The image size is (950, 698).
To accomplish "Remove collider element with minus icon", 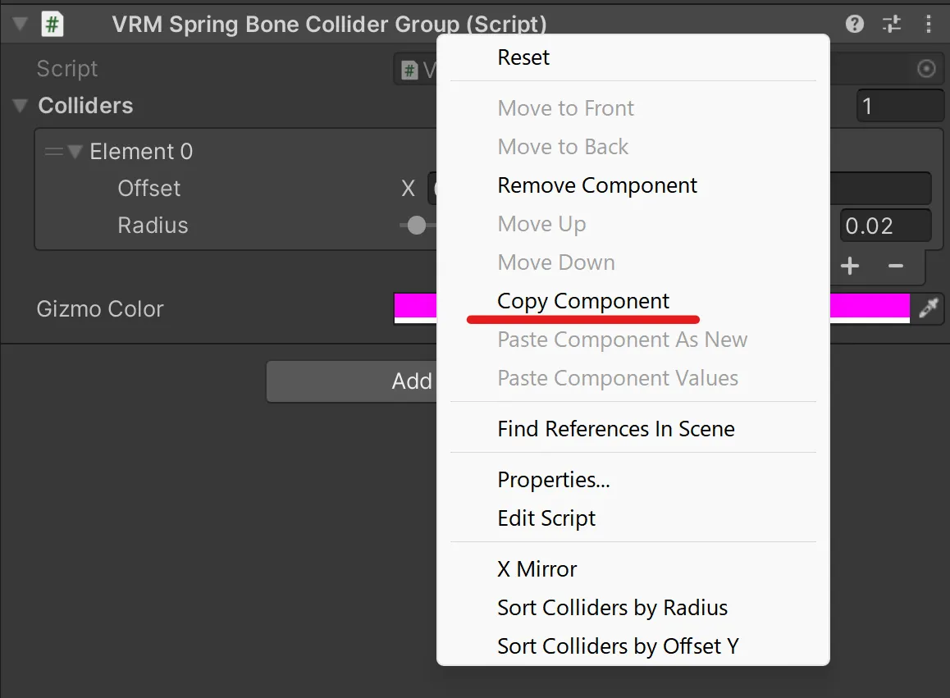I will tap(896, 266).
